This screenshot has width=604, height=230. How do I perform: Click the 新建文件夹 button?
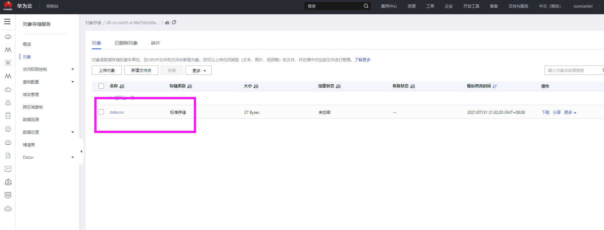[141, 70]
